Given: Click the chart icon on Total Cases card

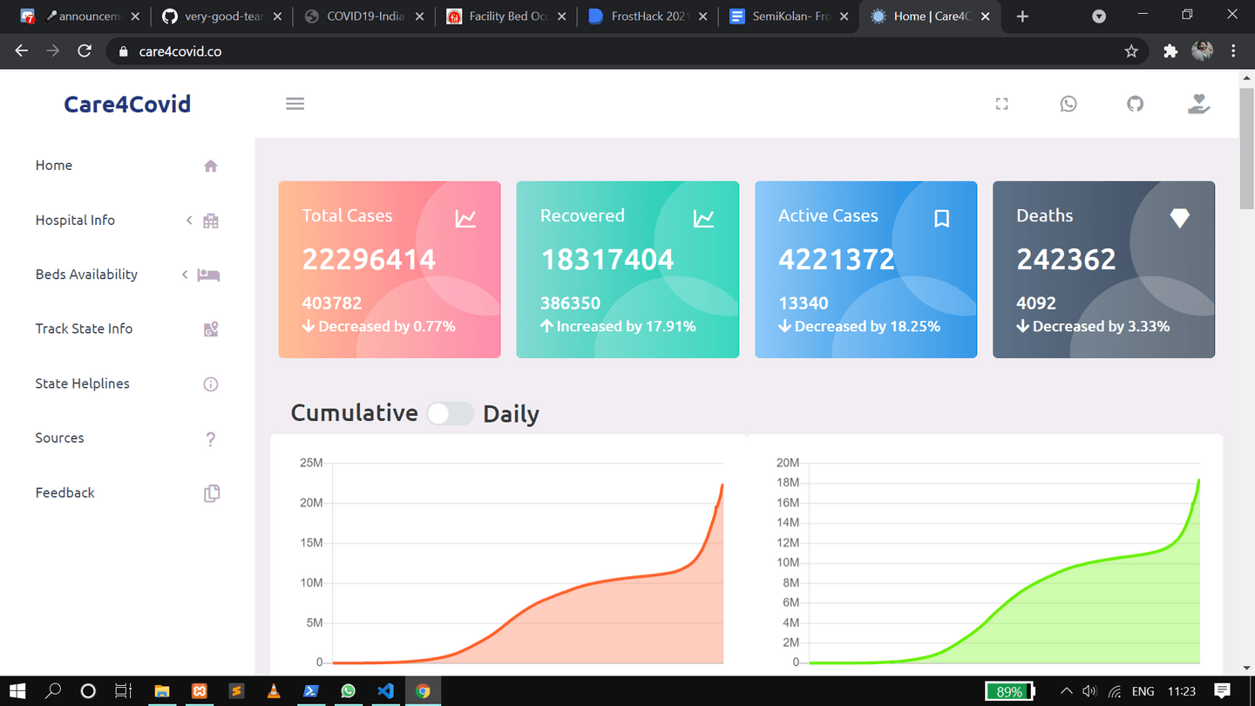Looking at the screenshot, I should 466,219.
